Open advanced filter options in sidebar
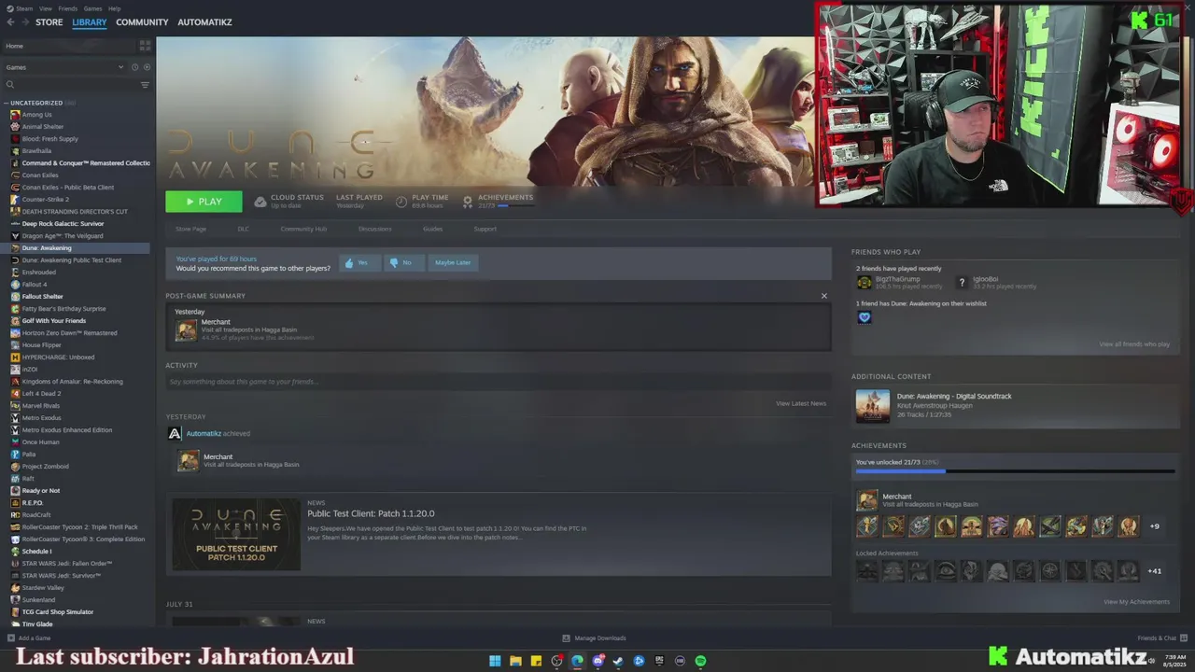The height and width of the screenshot is (672, 1195). (x=145, y=85)
